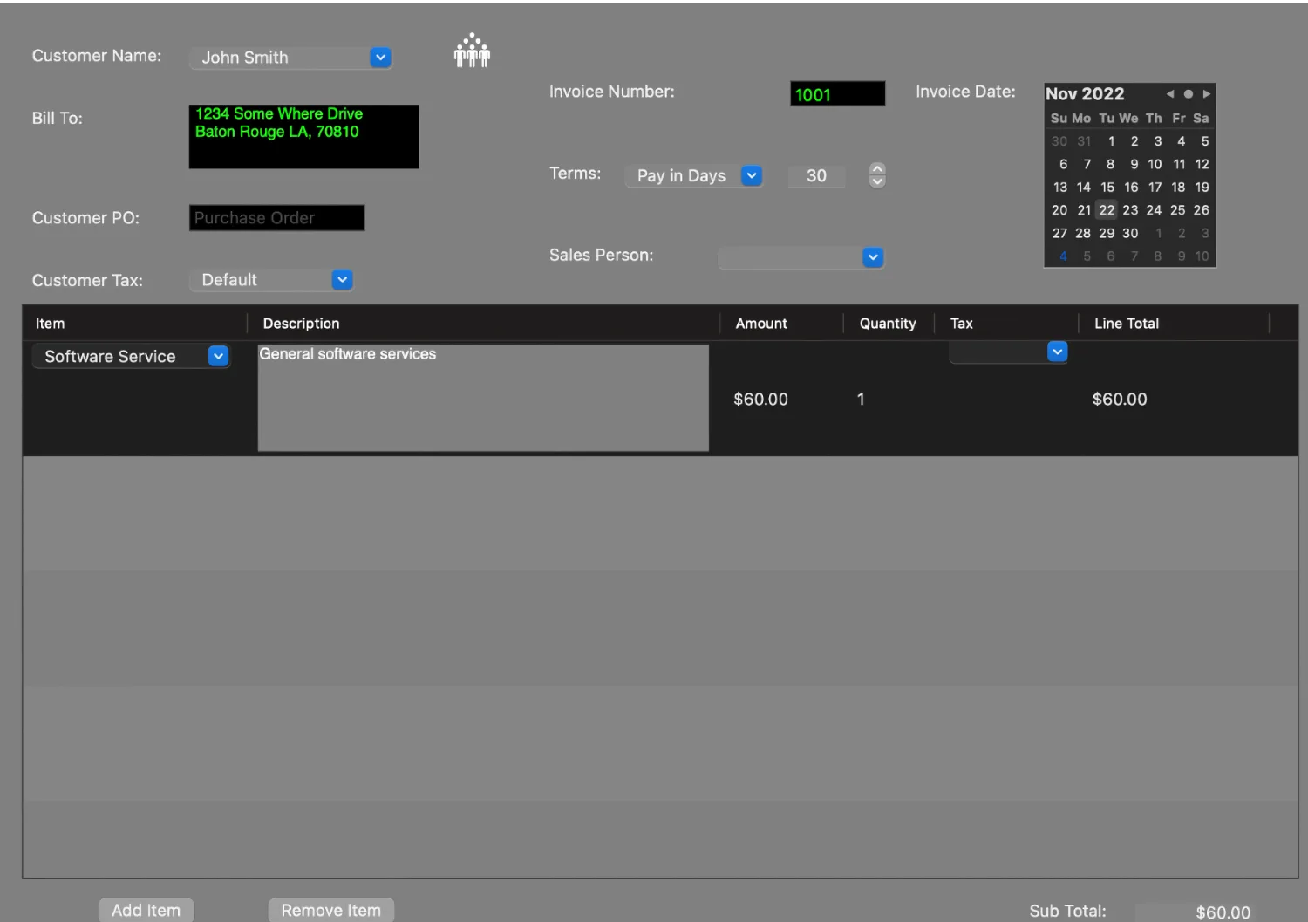This screenshot has height=922, width=1308.
Task: Open the Sales Person dropdown
Action: point(872,257)
